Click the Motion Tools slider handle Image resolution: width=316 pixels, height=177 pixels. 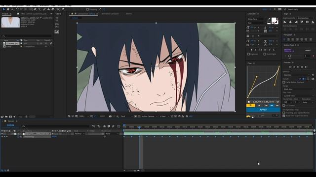(289, 56)
